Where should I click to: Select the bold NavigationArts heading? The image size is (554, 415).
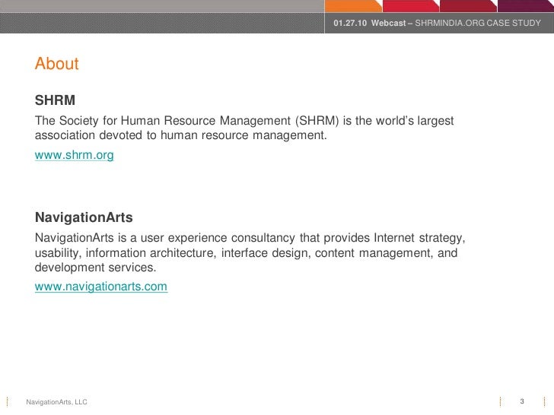(x=84, y=217)
